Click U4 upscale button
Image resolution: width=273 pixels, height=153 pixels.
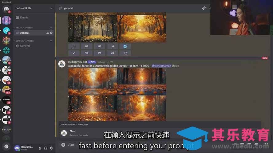click(x=112, y=46)
